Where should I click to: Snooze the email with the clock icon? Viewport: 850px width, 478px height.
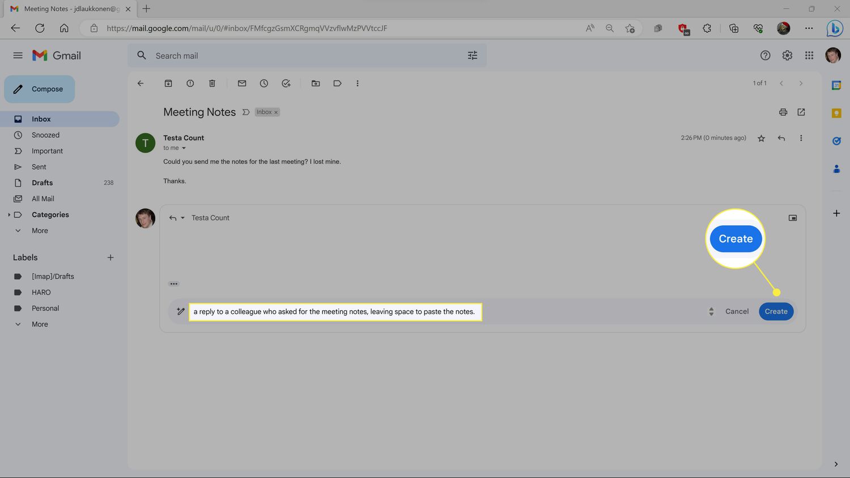[x=264, y=83]
